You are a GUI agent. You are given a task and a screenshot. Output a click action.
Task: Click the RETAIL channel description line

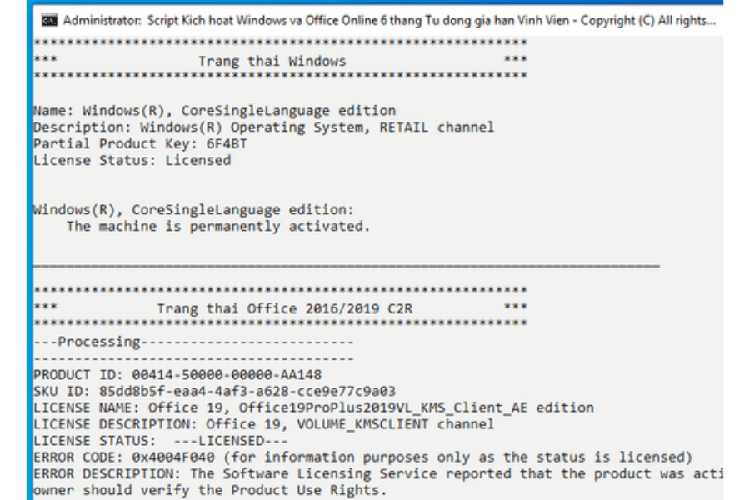[263, 127]
